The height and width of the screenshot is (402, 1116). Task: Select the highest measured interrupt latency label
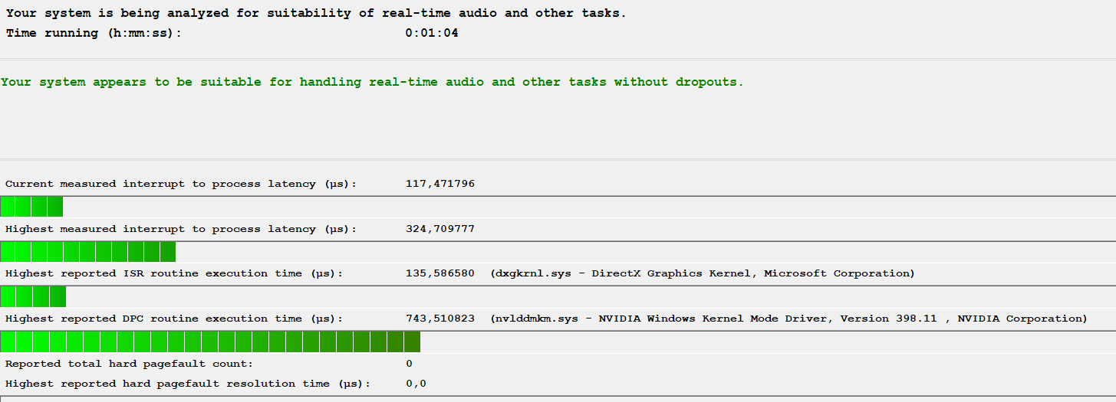tap(181, 229)
